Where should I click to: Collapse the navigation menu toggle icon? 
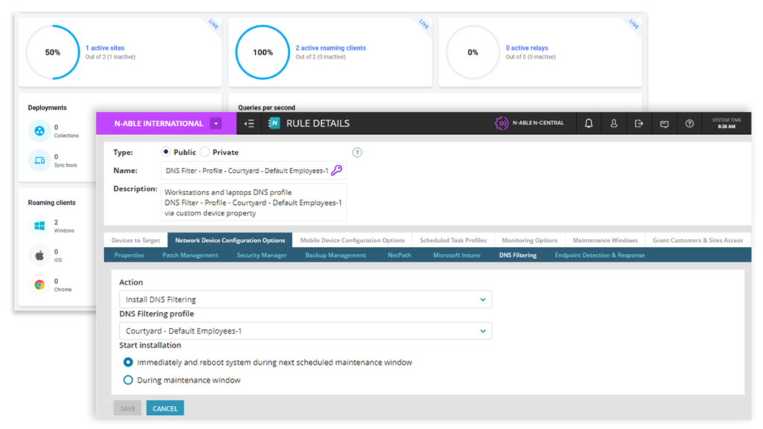(249, 124)
